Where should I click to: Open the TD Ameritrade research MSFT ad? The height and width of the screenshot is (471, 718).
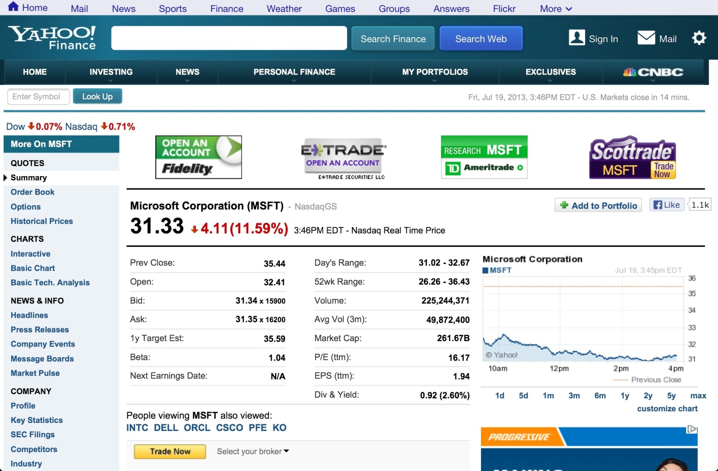484,157
